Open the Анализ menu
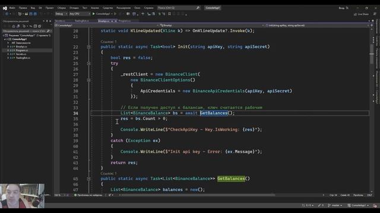This screenshot has width=380, height=213. 95,8
